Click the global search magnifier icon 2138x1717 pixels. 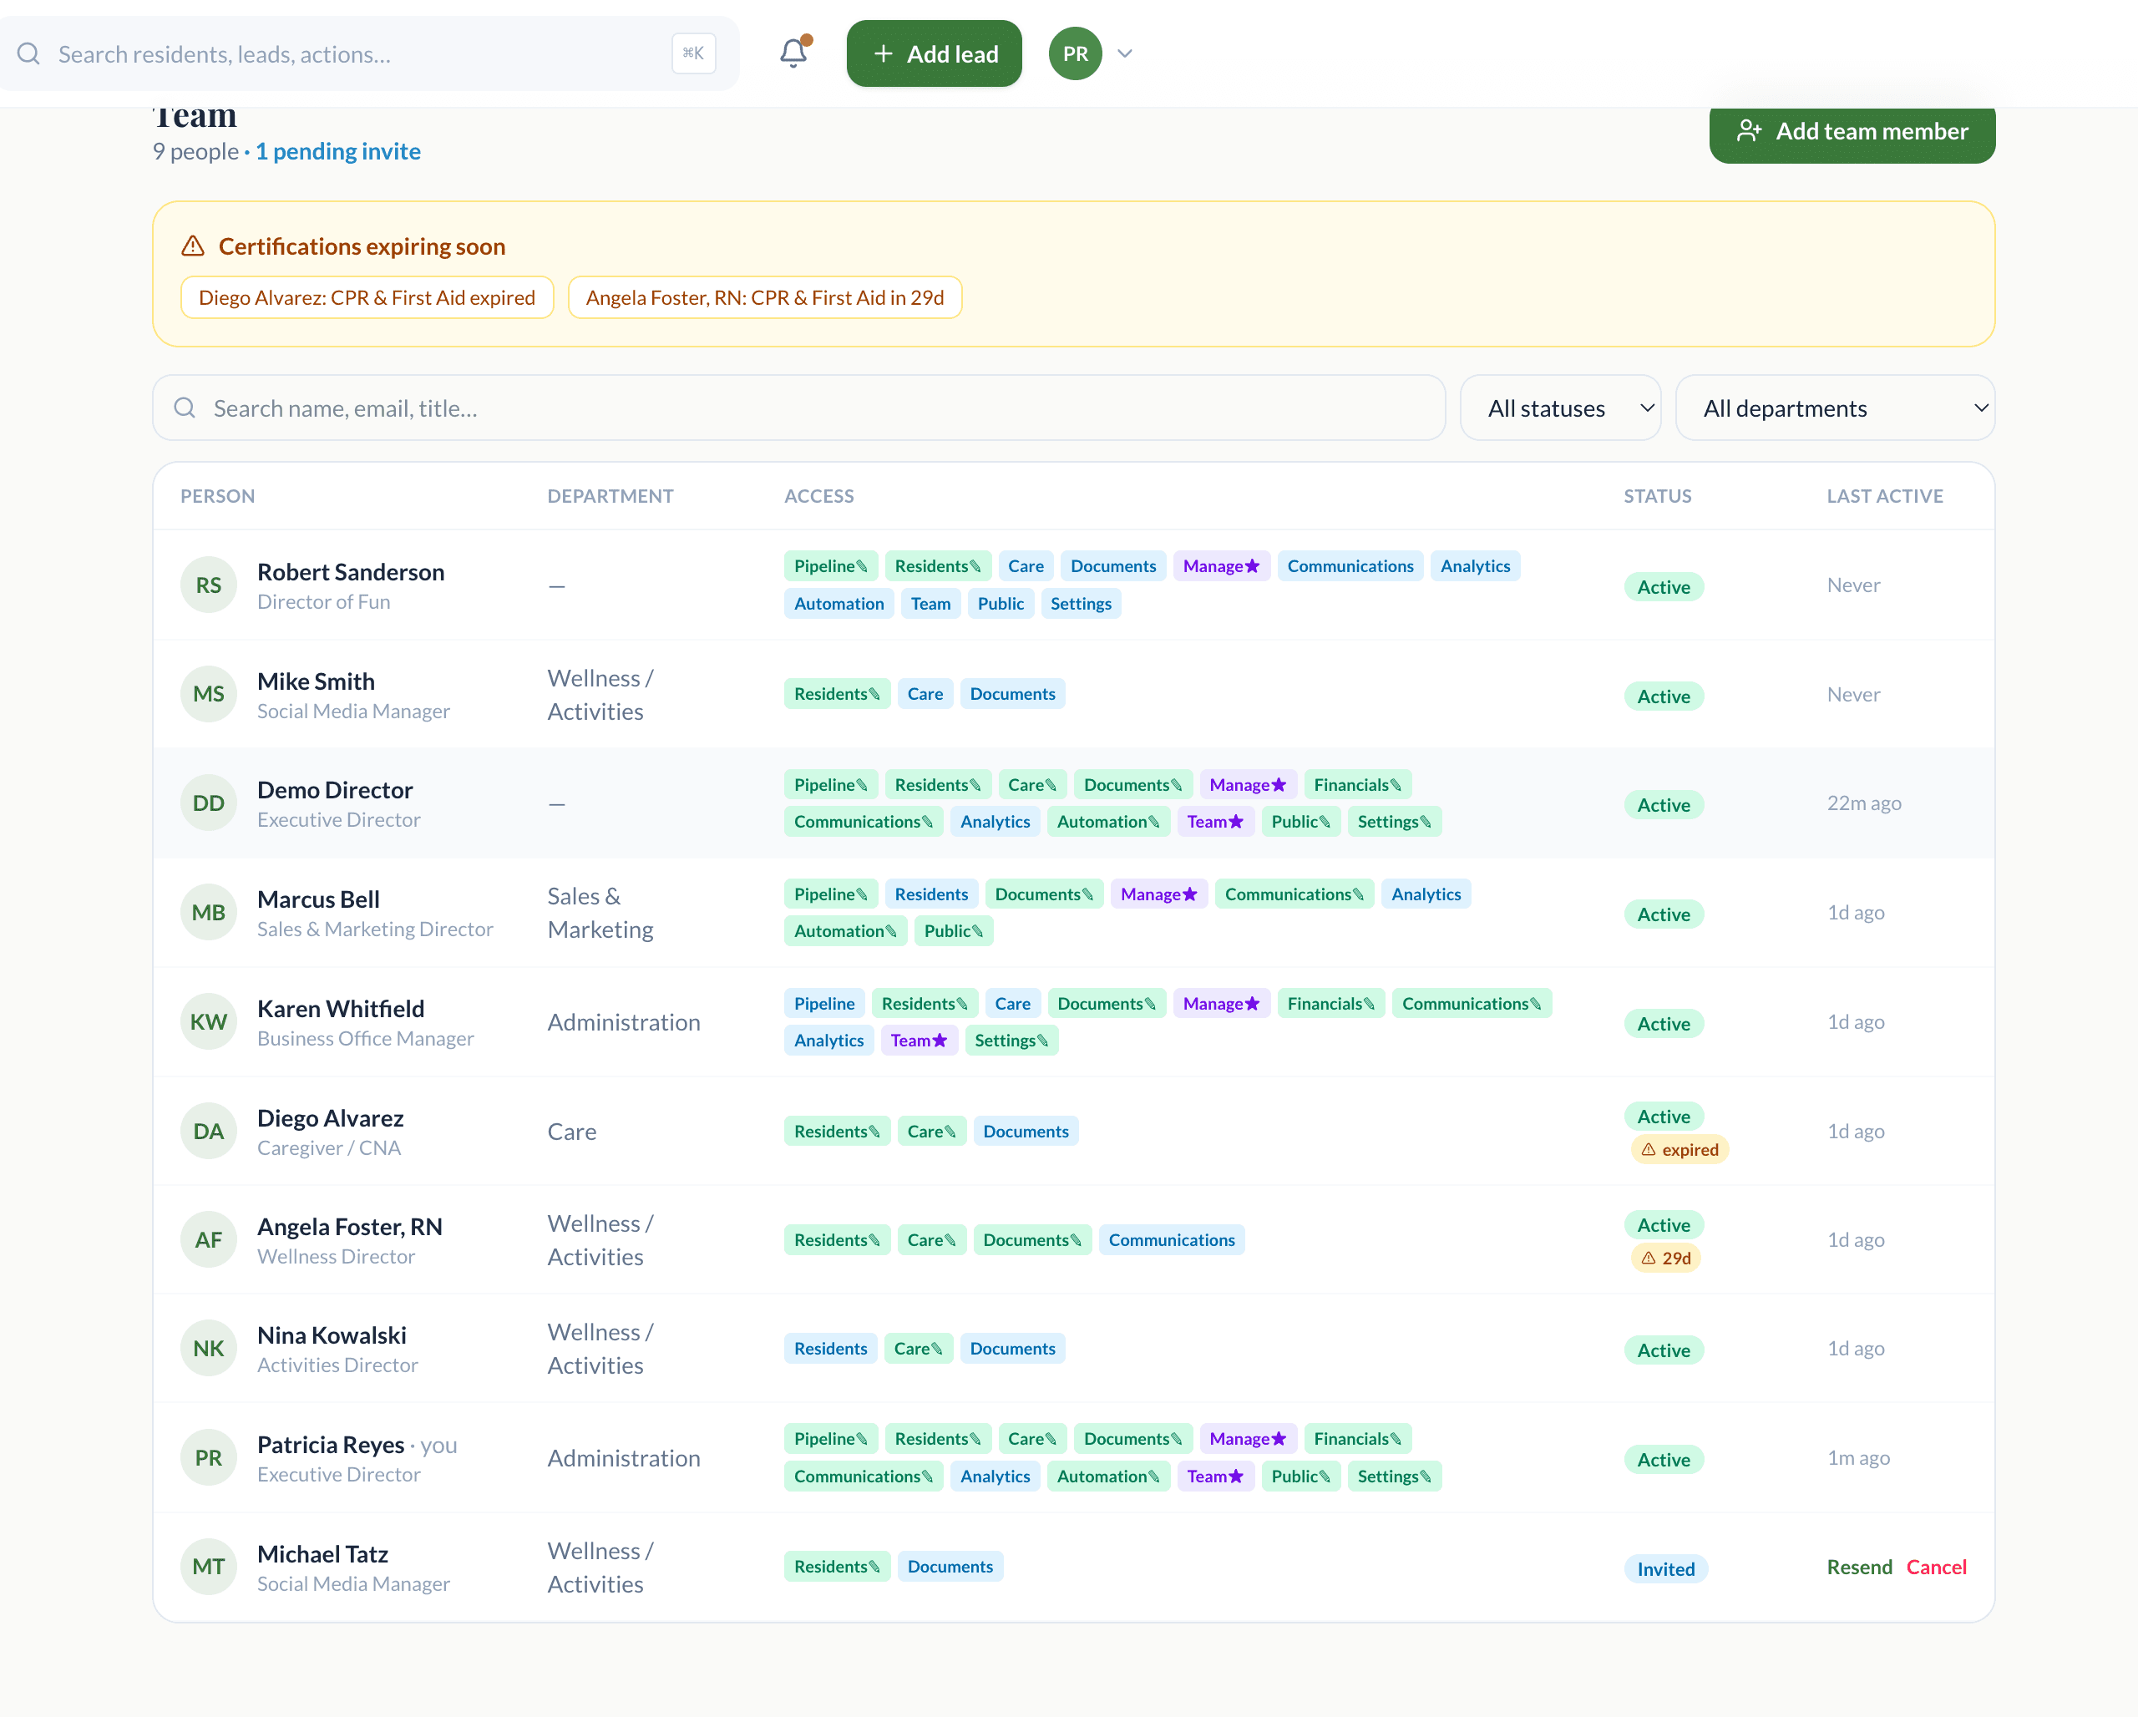pos(28,53)
